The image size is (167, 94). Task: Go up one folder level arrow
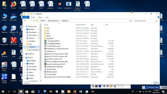pos(34,21)
